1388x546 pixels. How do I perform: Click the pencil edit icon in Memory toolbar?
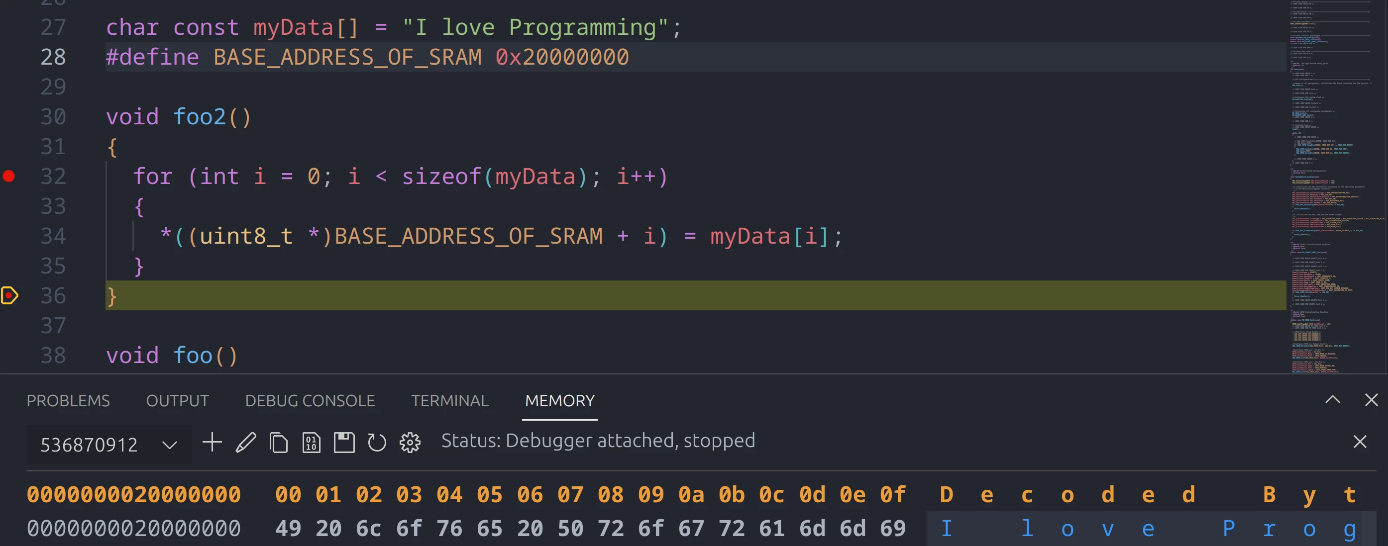click(246, 442)
